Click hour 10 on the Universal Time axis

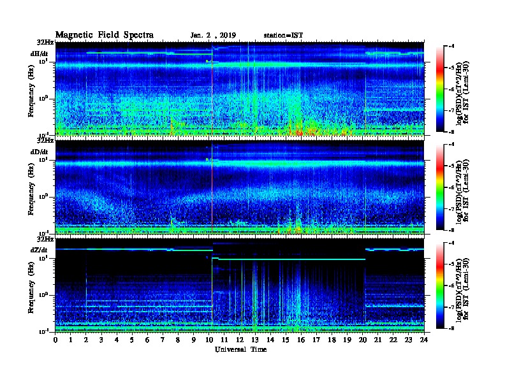pyautogui.click(x=209, y=340)
